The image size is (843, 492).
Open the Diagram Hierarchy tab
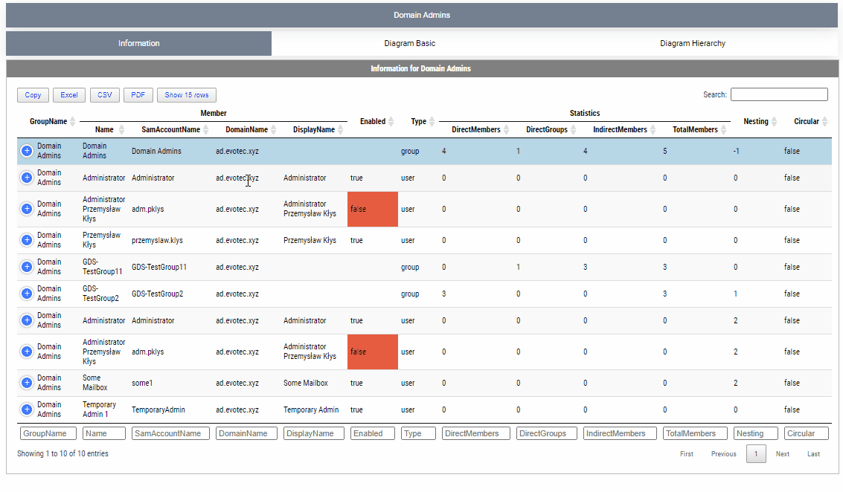pyautogui.click(x=692, y=44)
